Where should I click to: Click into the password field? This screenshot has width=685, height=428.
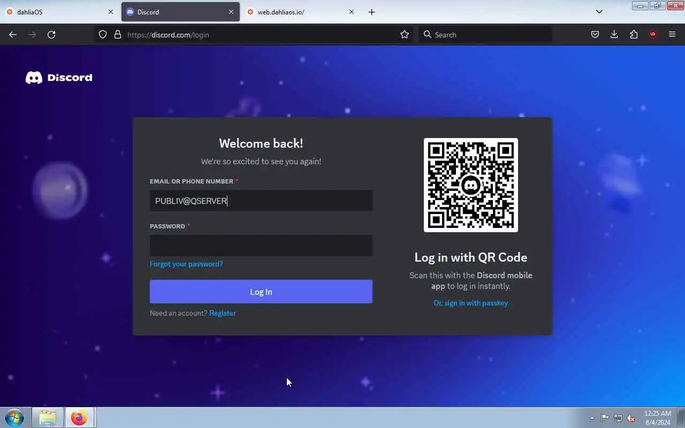click(x=261, y=246)
